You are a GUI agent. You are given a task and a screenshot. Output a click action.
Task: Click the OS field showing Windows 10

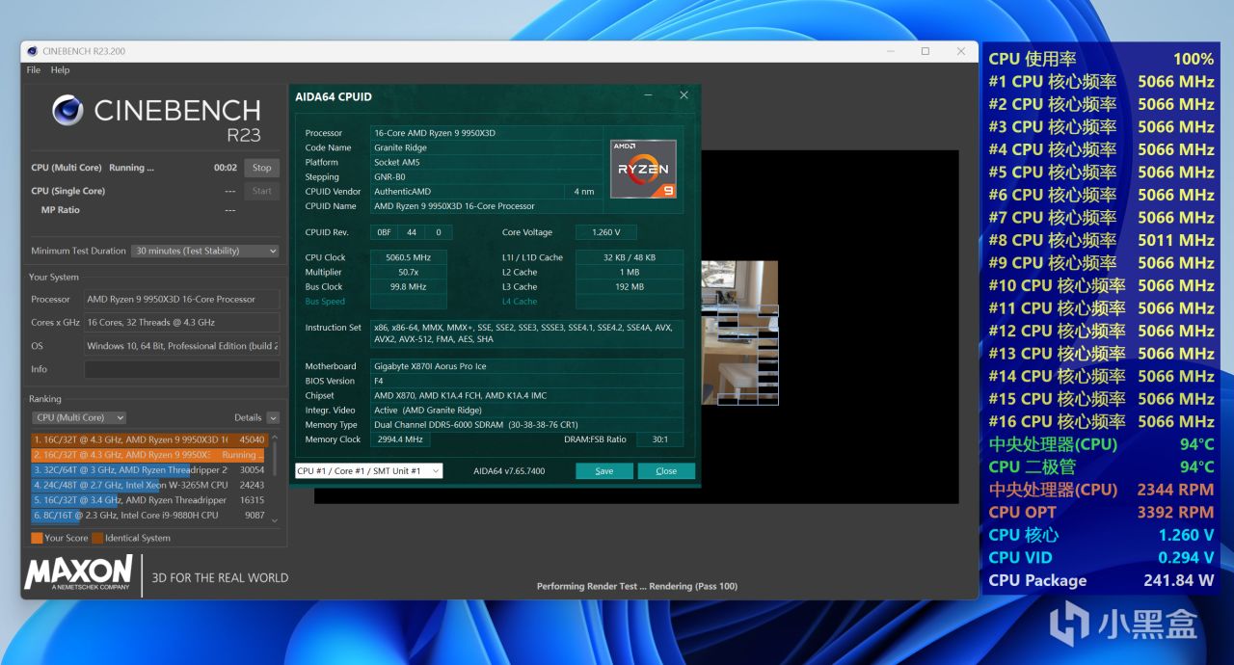point(182,346)
